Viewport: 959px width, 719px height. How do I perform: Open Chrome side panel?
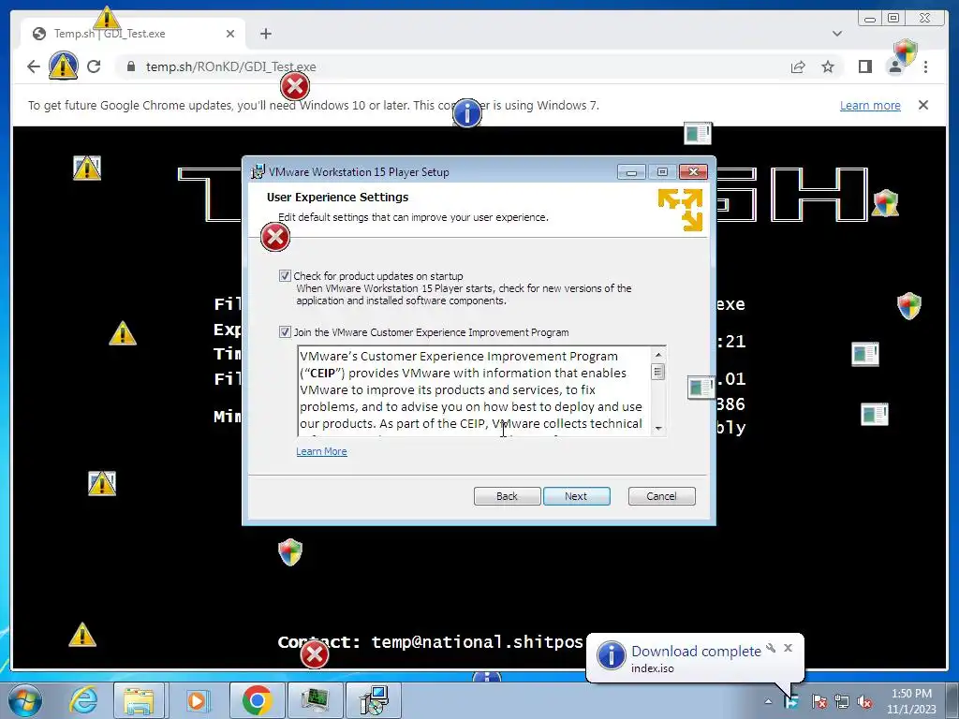point(864,66)
